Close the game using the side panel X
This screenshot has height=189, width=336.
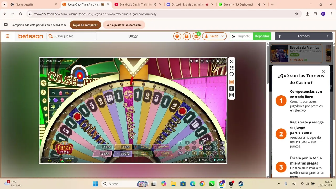[232, 62]
